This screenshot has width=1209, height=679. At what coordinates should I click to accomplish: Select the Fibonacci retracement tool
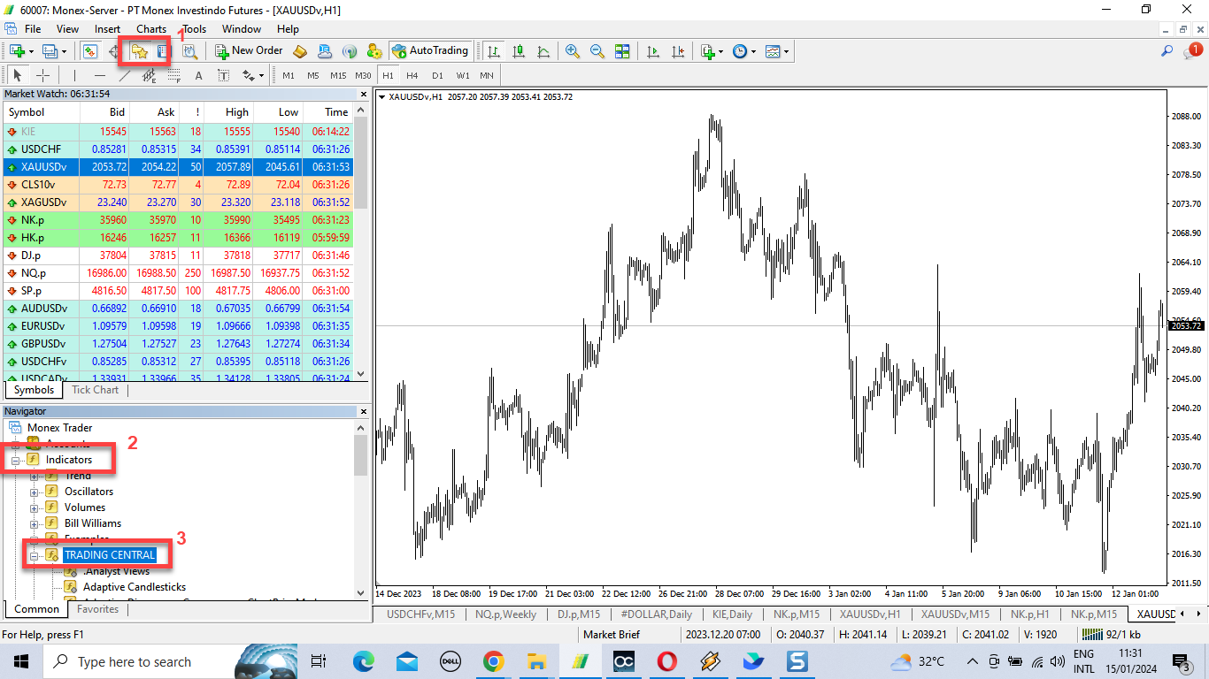click(174, 76)
